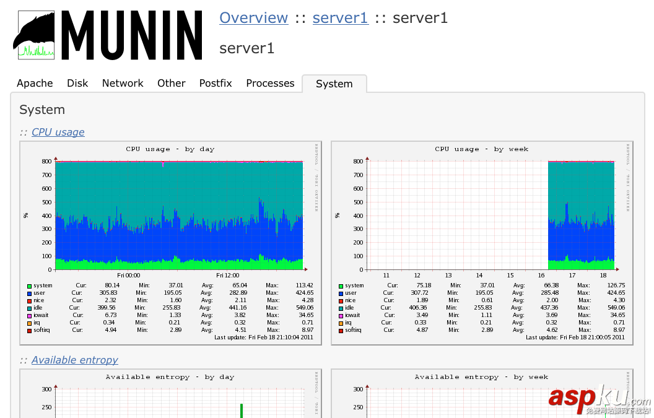
Task: Follow the server1 breadcrumb link
Action: click(x=341, y=18)
